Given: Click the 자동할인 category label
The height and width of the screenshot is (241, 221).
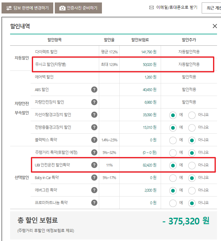Looking at the screenshot, I should coord(22,58).
